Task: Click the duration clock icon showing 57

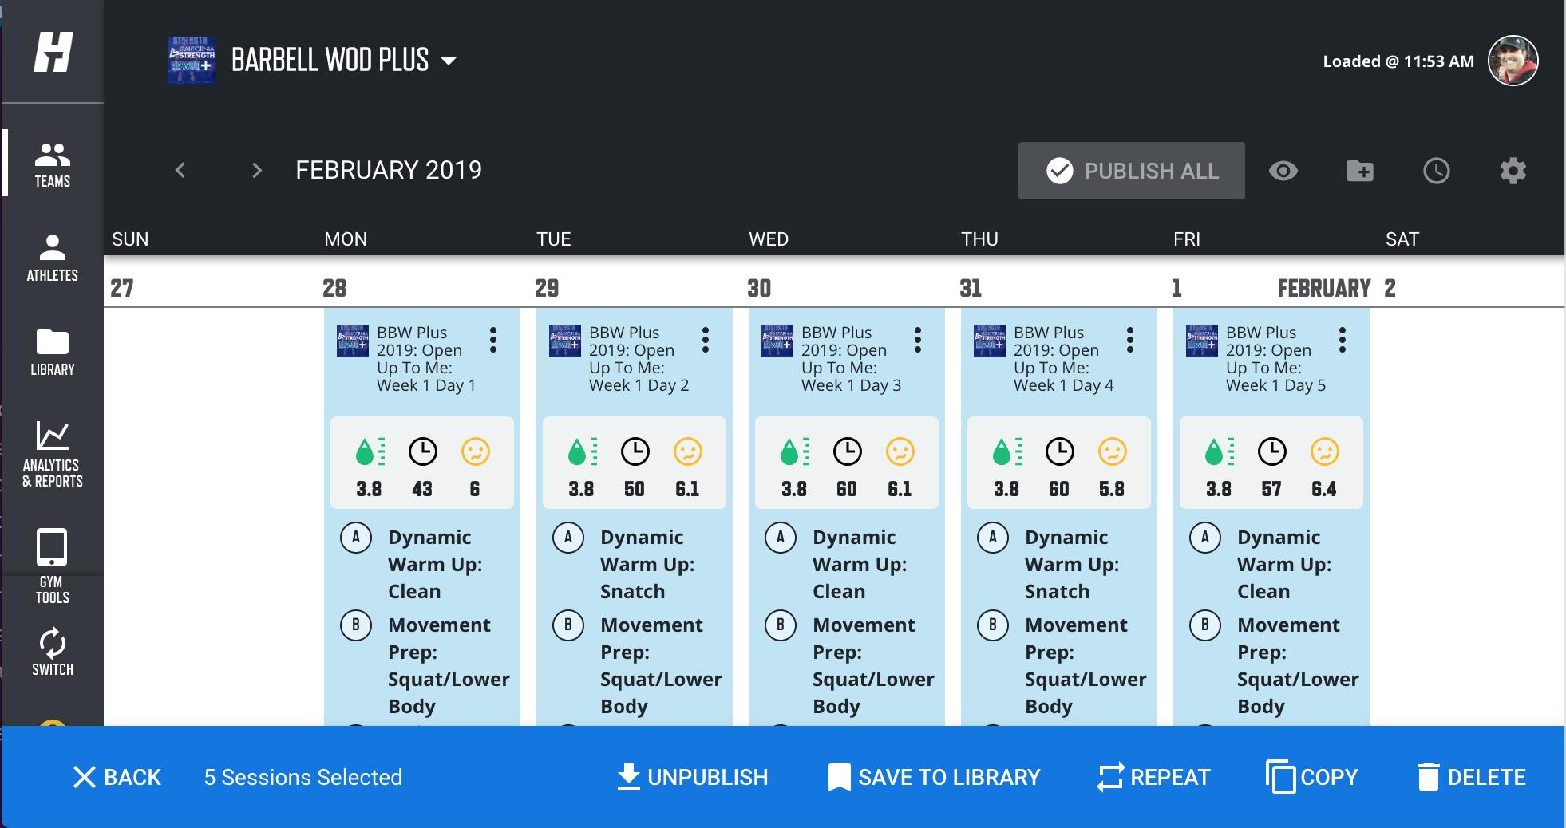Action: 1272,451
